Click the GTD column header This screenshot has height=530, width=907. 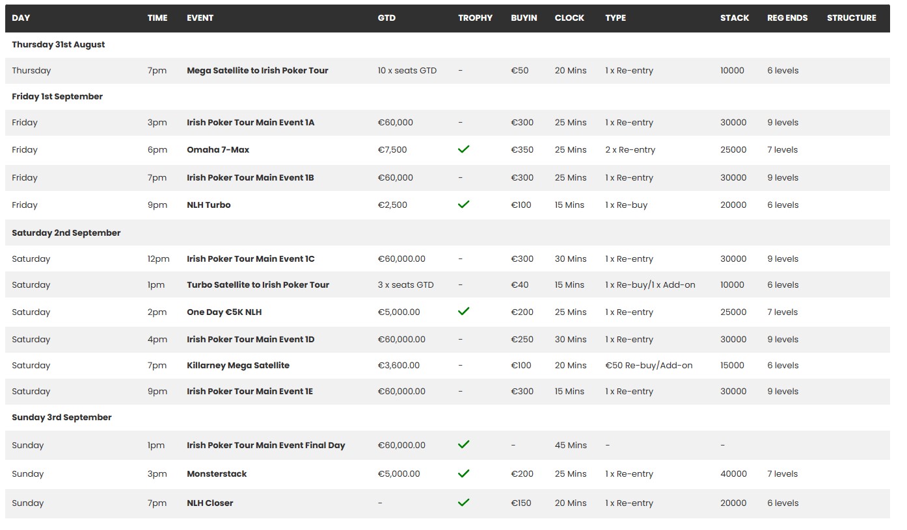tap(386, 18)
